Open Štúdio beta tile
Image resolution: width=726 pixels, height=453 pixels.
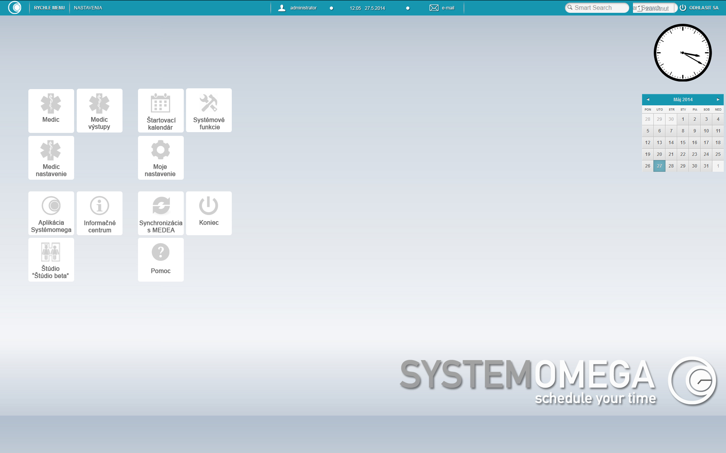click(x=51, y=260)
